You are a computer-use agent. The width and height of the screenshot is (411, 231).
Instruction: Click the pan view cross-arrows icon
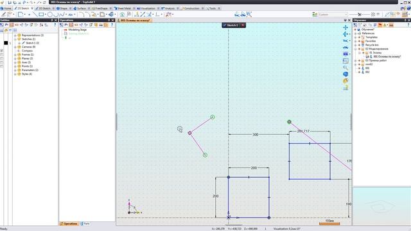point(345,27)
